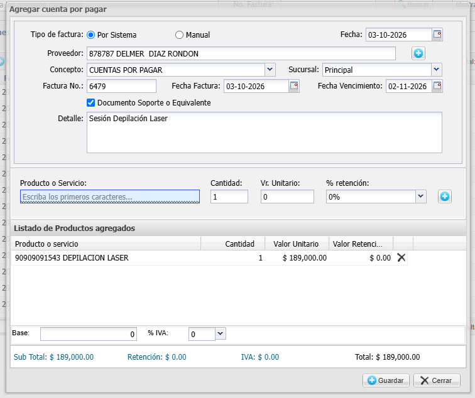Click the Sub Total: $ 189,000.00 text
475x398 pixels.
(x=53, y=357)
